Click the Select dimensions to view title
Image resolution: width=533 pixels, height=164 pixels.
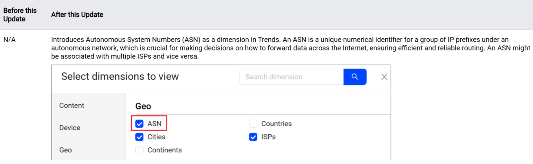click(x=120, y=76)
